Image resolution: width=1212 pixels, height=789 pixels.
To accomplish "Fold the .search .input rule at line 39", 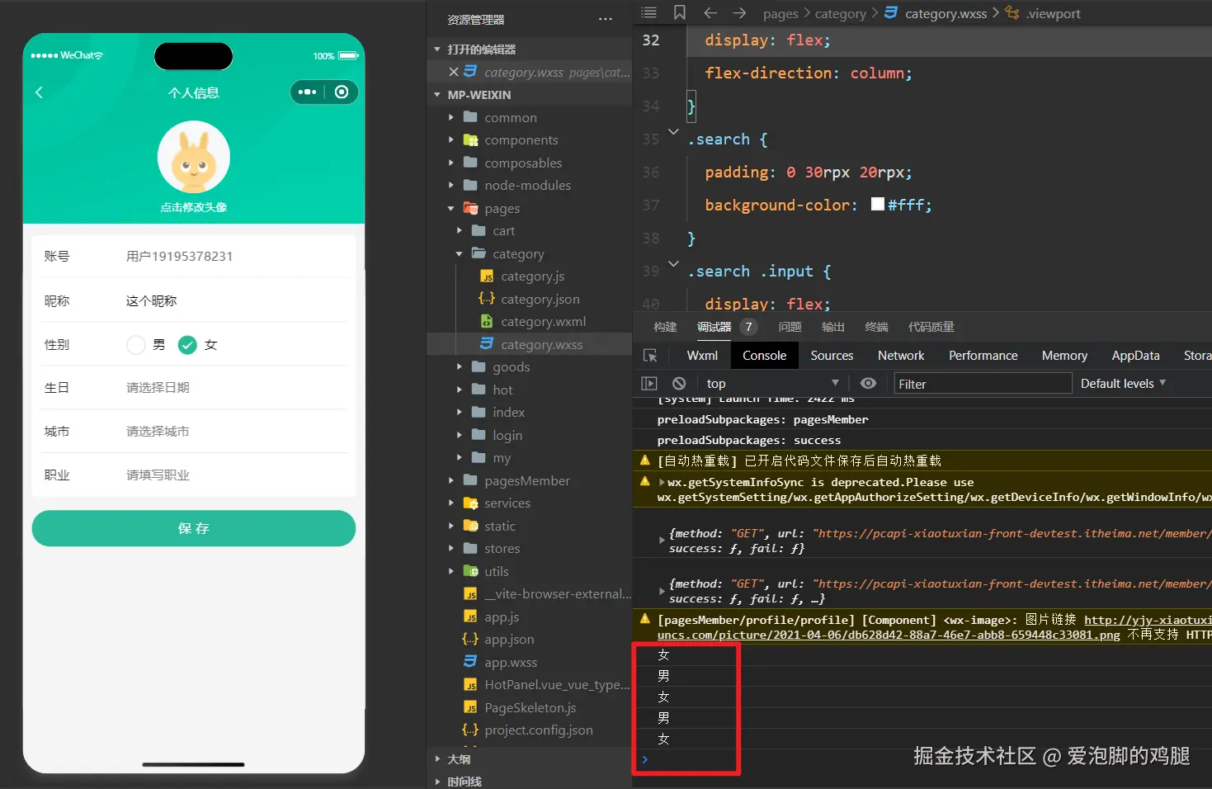I will coord(673,264).
